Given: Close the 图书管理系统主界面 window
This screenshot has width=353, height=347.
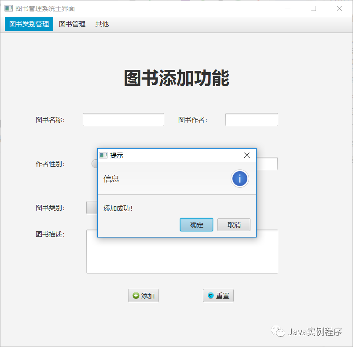Looking at the screenshot, I should pos(339,8).
